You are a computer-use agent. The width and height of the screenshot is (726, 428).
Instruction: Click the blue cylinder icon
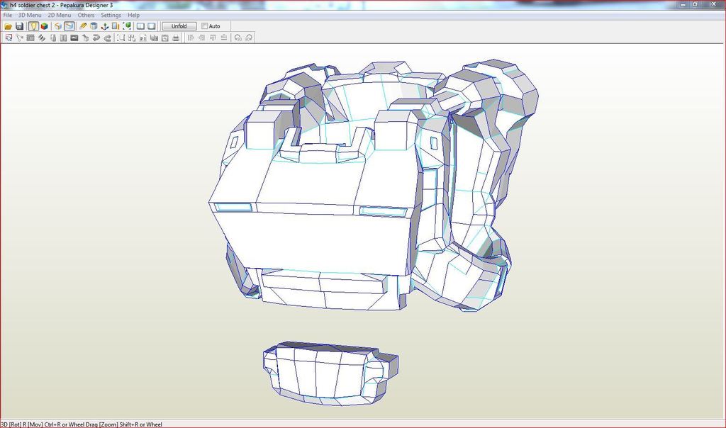94,26
